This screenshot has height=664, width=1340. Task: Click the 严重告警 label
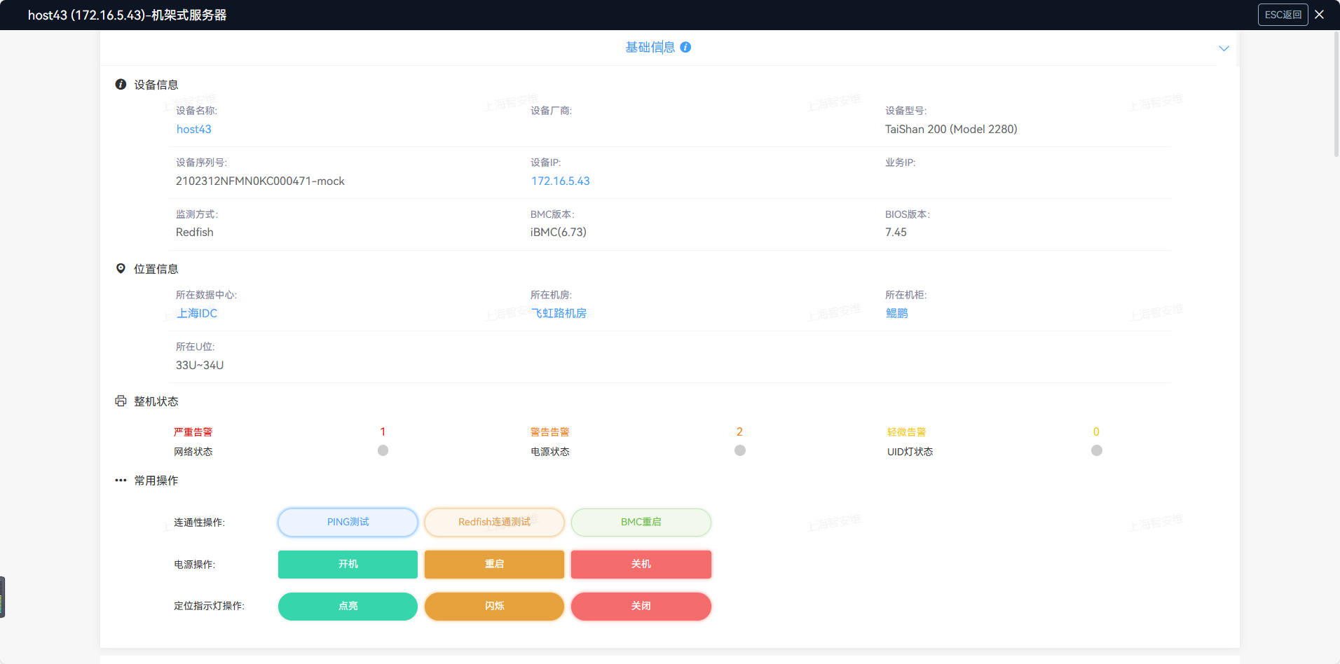pyautogui.click(x=193, y=432)
